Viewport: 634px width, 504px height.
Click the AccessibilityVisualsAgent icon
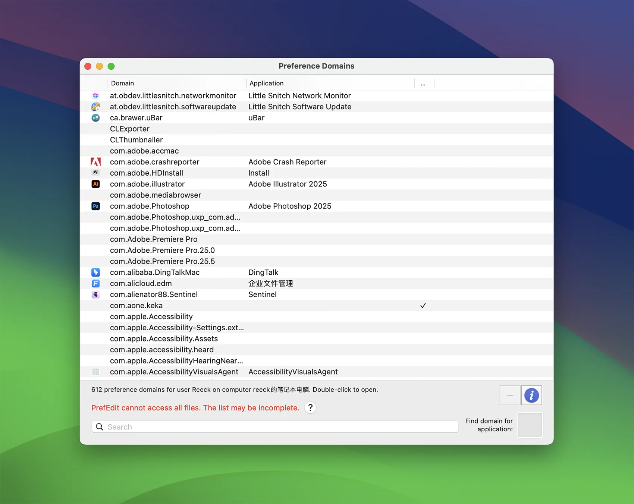[96, 372]
